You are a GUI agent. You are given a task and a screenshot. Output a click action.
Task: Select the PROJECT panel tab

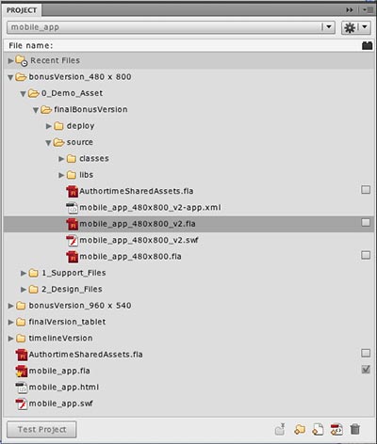coord(22,10)
